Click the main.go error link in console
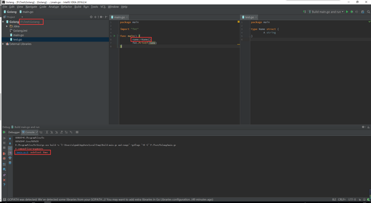 [22, 152]
